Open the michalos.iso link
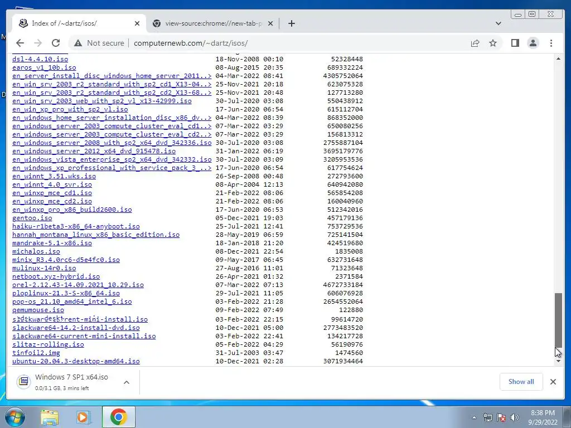The image size is (571, 428). (x=36, y=251)
